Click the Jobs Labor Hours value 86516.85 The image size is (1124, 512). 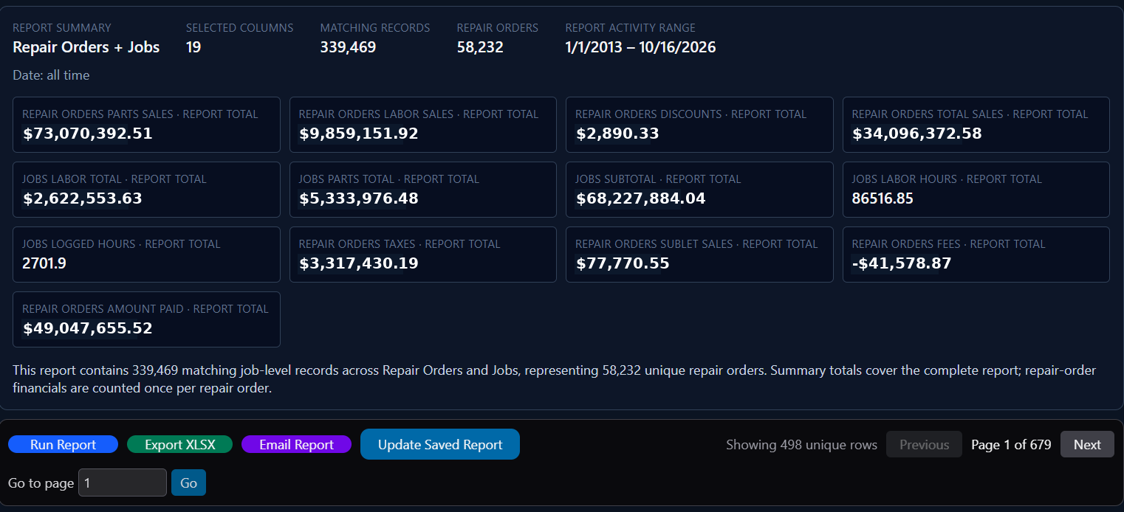click(883, 198)
